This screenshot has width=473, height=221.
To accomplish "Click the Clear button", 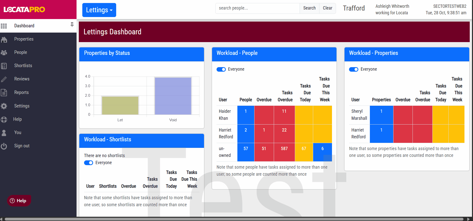I will click(x=327, y=8).
